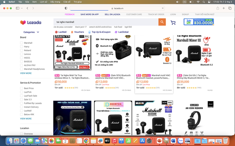
Task: Click the search field containing 'tai nghe marshall'
Action: [106, 22]
